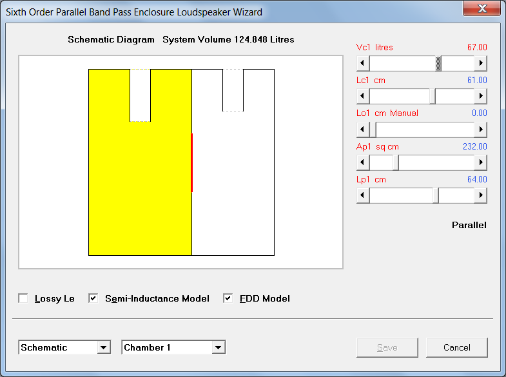Open the Schematic view dropdown
The height and width of the screenshot is (377, 506).
[x=104, y=347]
